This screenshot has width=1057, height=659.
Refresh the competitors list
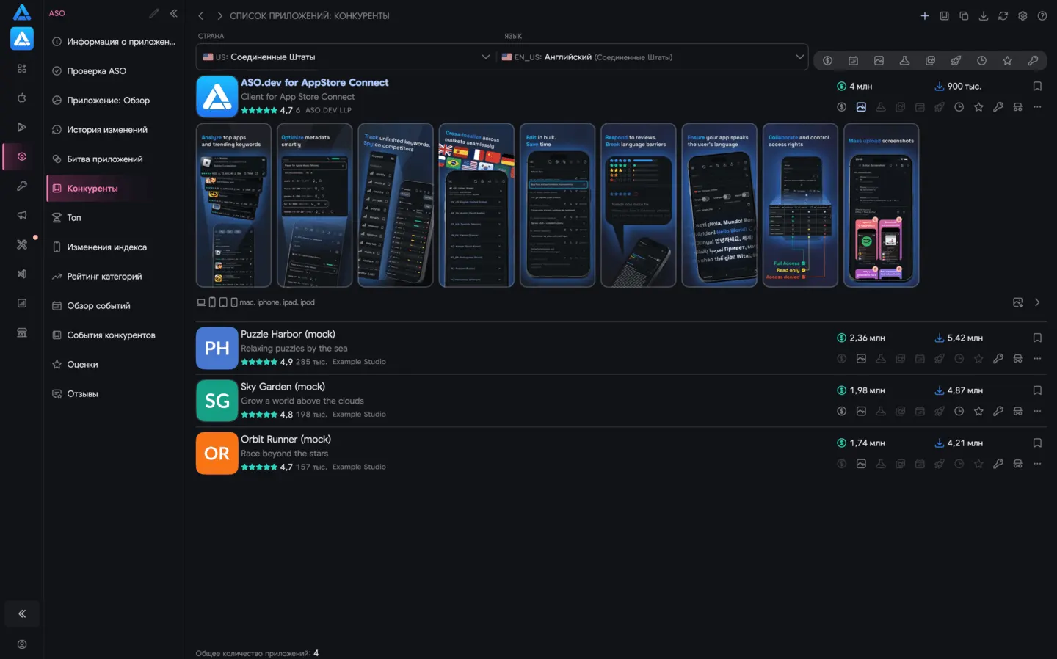coord(1003,15)
